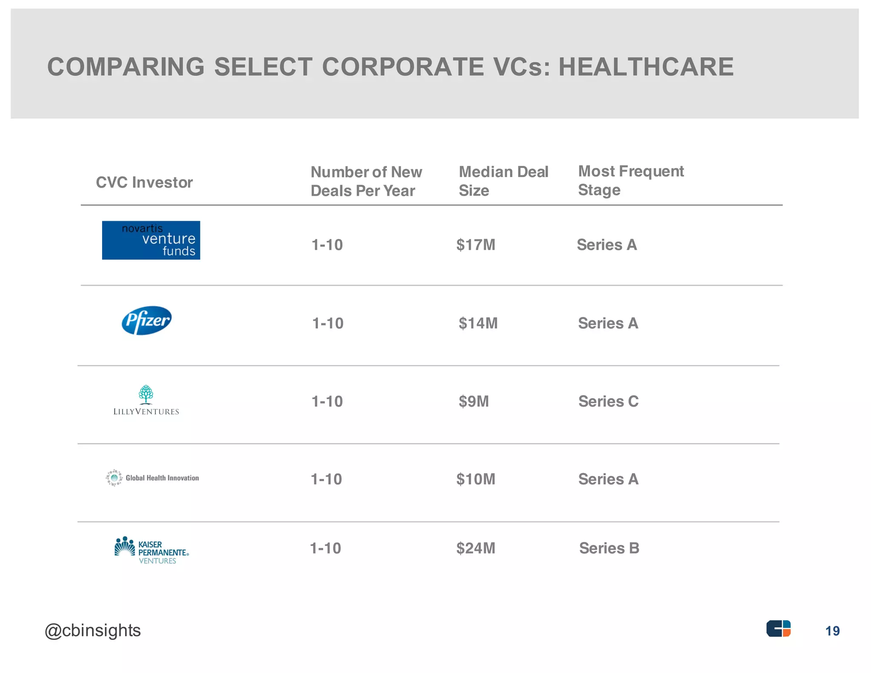This screenshot has width=871, height=673.
Task: Click the Novartis Venture Funds logo
Action: [x=151, y=240]
